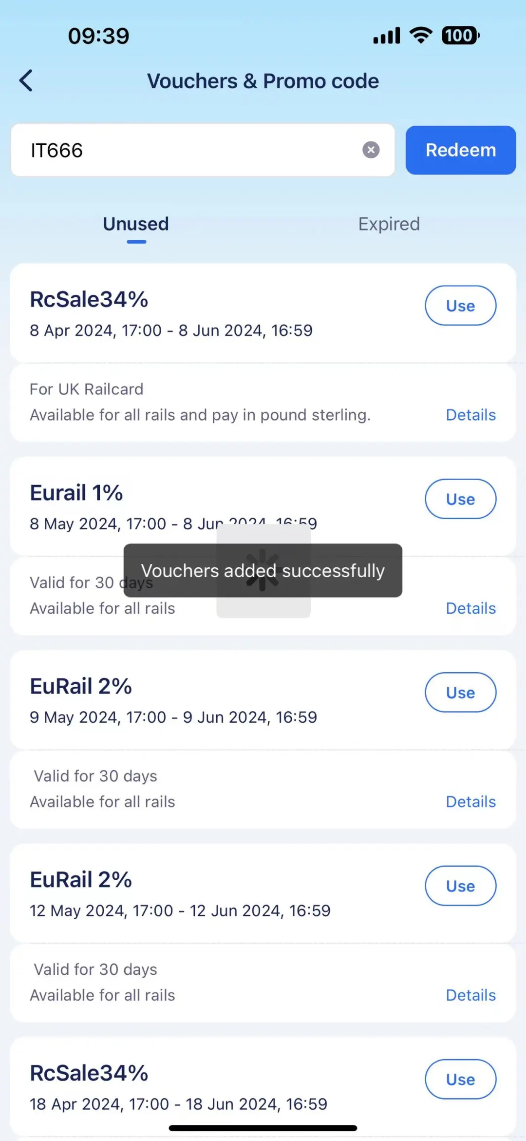Open Details for the UK Railcard voucher

[x=470, y=415]
